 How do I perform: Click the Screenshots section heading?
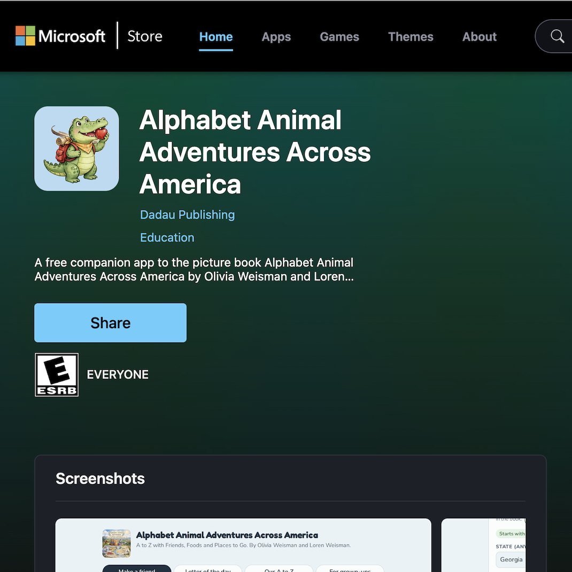[x=100, y=478]
